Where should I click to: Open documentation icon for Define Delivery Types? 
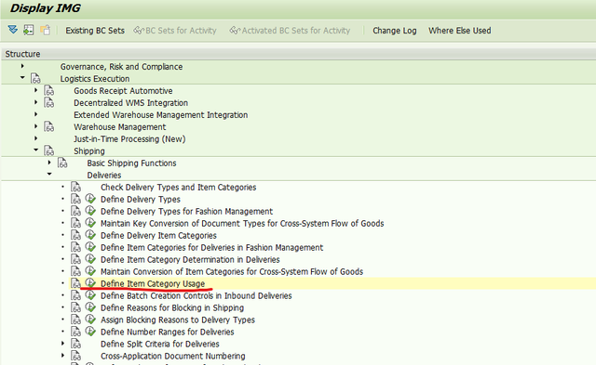tap(75, 199)
